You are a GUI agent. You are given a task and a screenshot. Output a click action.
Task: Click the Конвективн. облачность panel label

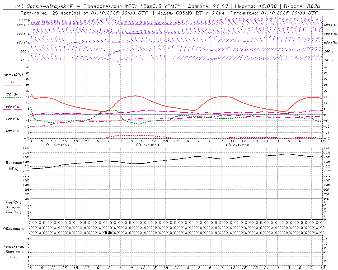tap(13, 249)
